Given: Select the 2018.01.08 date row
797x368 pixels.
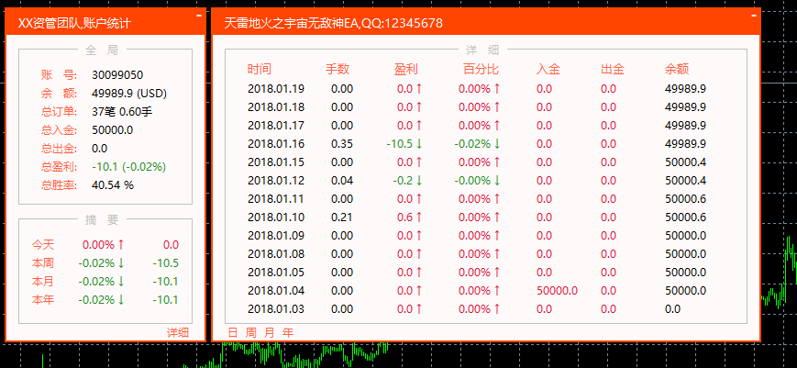Looking at the screenshot, I should coord(477,253).
